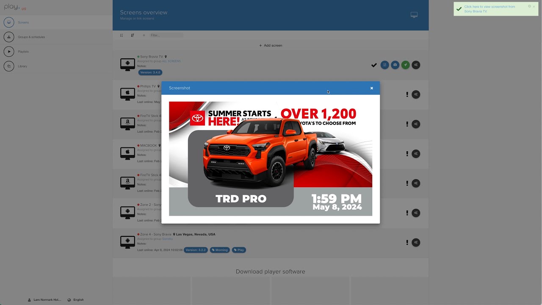The image size is (542, 305).
Task: Click the play.us logo
Action: click(x=15, y=7)
